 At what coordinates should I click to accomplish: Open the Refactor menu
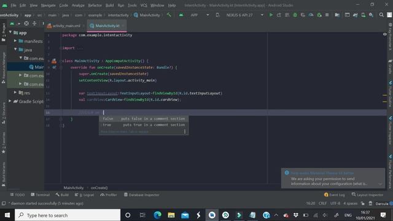point(95,6)
